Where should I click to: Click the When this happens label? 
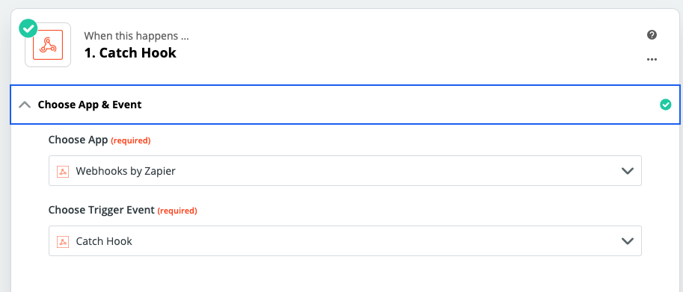point(136,36)
